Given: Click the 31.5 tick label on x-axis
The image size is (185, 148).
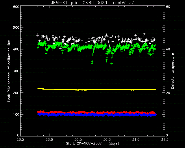Looking at the screenshot, I should click(x=165, y=140).
